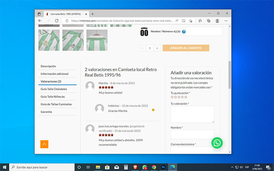The height and width of the screenshot is (171, 274).
Task: Open Photoshop from the taskbar
Action: coord(163,167)
